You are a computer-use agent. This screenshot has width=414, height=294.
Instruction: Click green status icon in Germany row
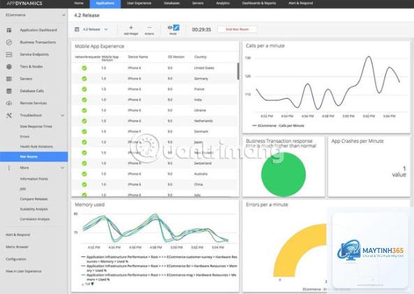tap(84, 79)
